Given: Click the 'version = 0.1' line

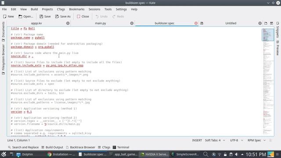Looking at the screenshot, I should (21, 112).
